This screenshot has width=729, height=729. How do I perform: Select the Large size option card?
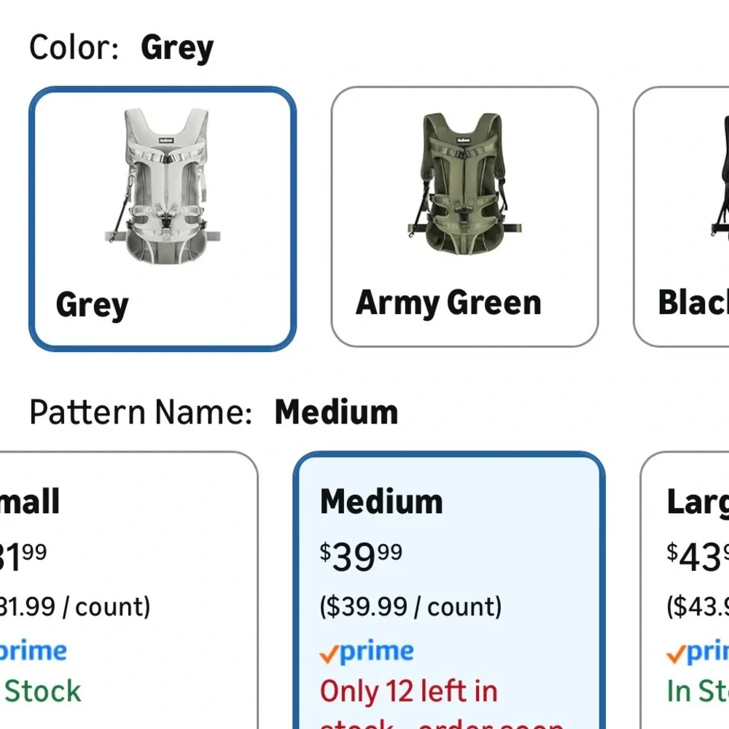tap(685, 590)
